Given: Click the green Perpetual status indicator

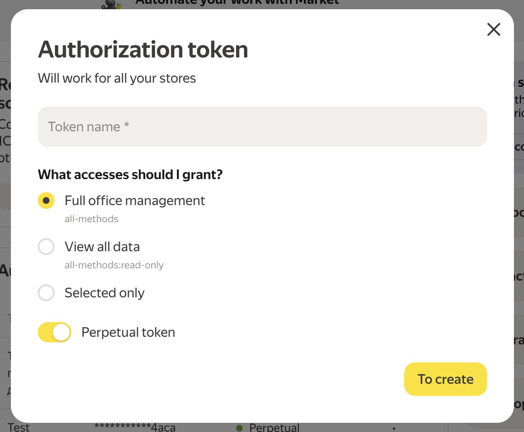Looking at the screenshot, I should [268, 427].
